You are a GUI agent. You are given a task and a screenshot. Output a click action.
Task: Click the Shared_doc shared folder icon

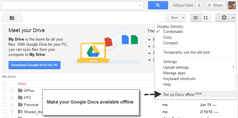(x=20, y=112)
